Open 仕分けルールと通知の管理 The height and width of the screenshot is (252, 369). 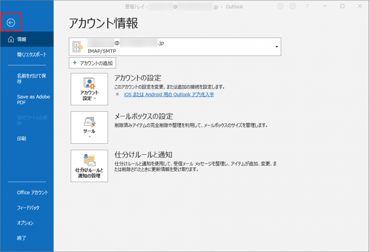89,166
